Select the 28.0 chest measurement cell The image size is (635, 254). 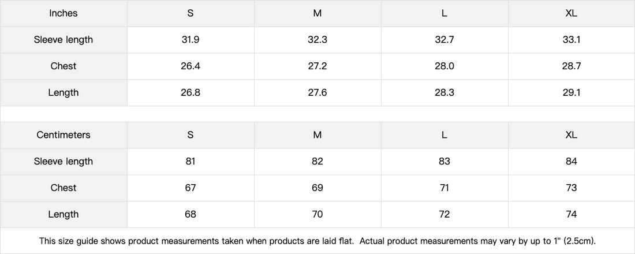(444, 66)
